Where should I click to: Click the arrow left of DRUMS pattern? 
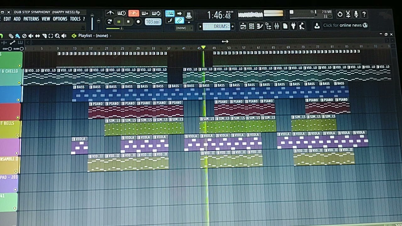(x=200, y=27)
